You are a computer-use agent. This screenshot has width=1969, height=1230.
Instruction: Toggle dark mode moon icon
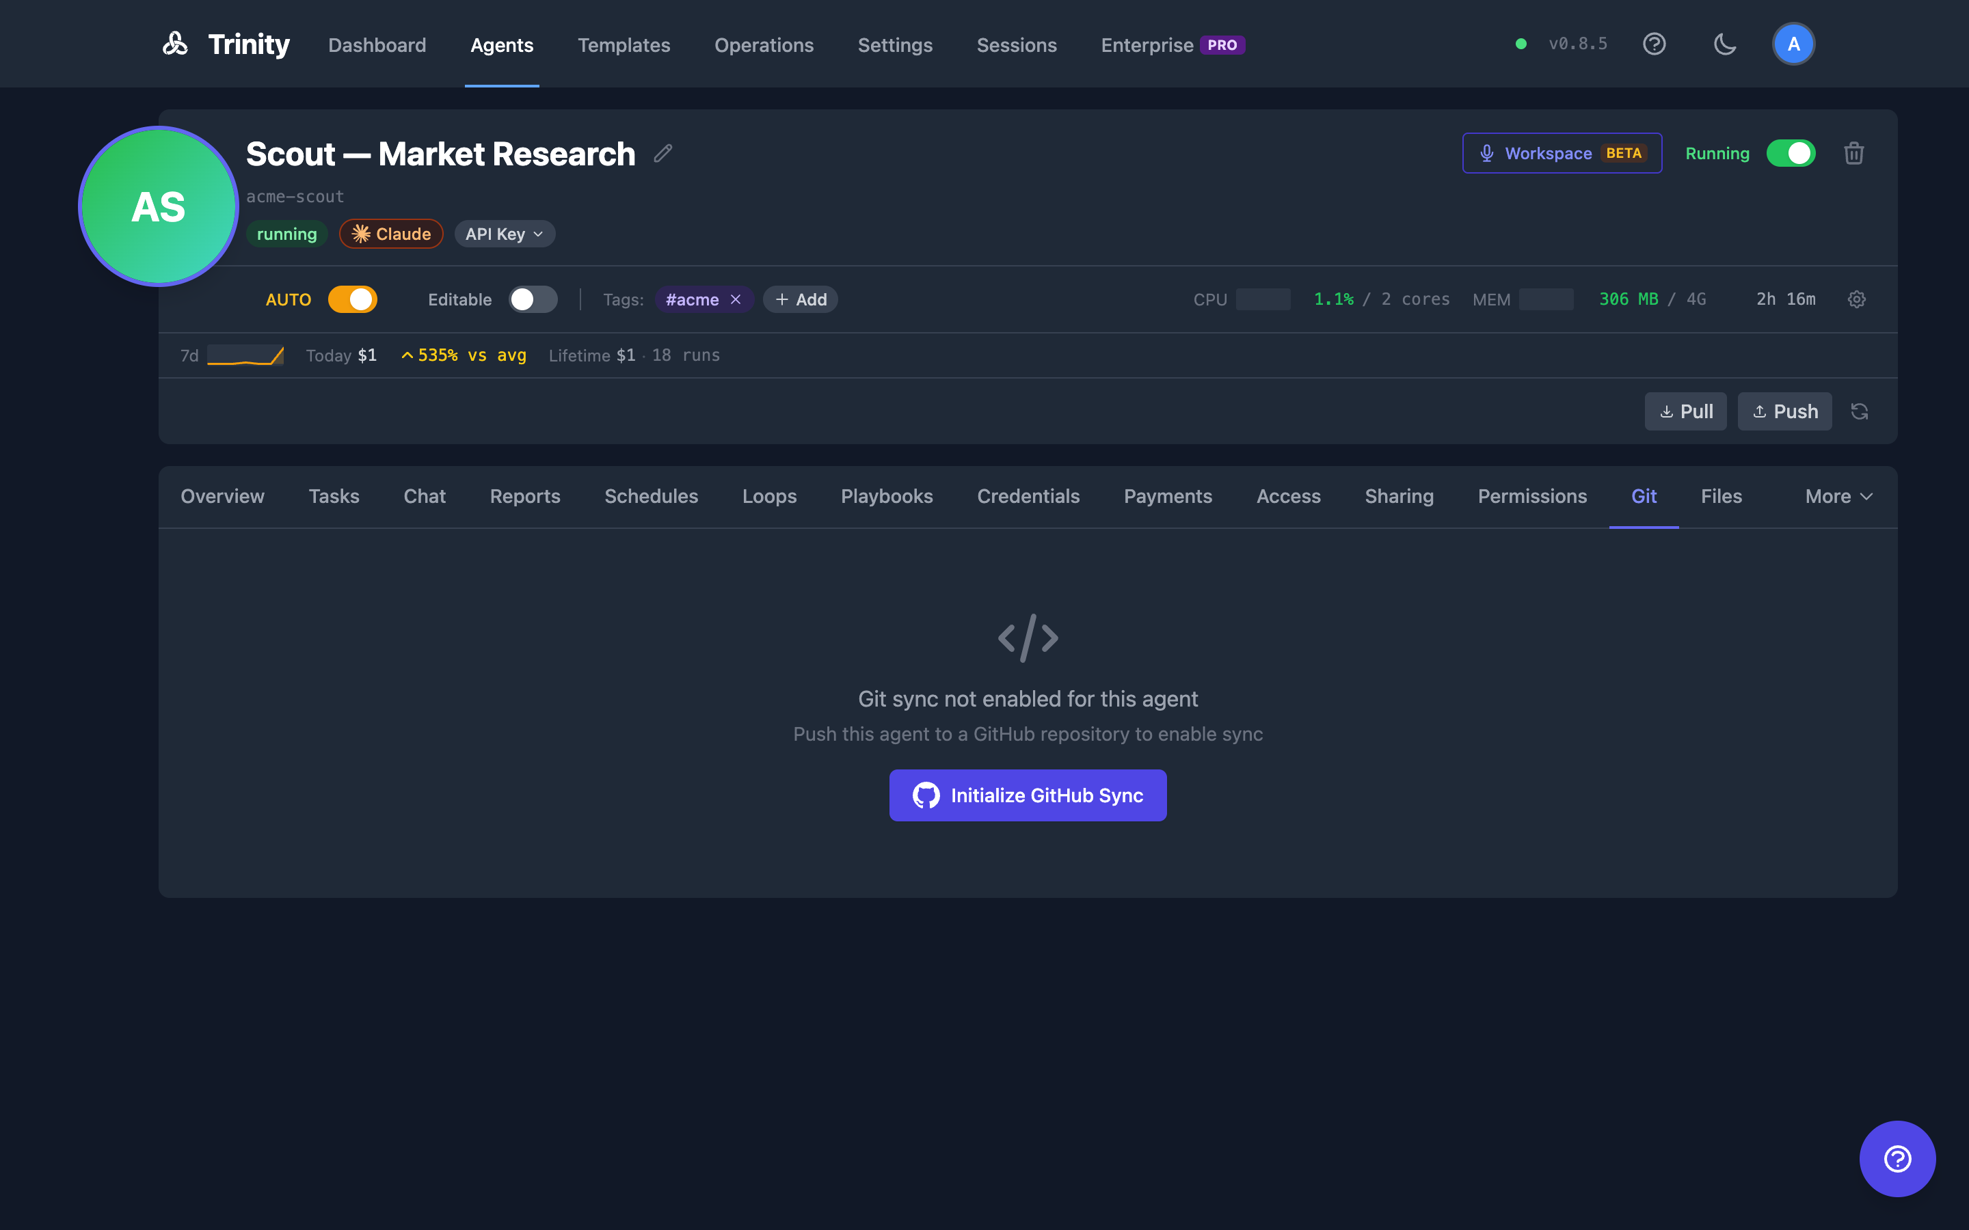[x=1725, y=44]
